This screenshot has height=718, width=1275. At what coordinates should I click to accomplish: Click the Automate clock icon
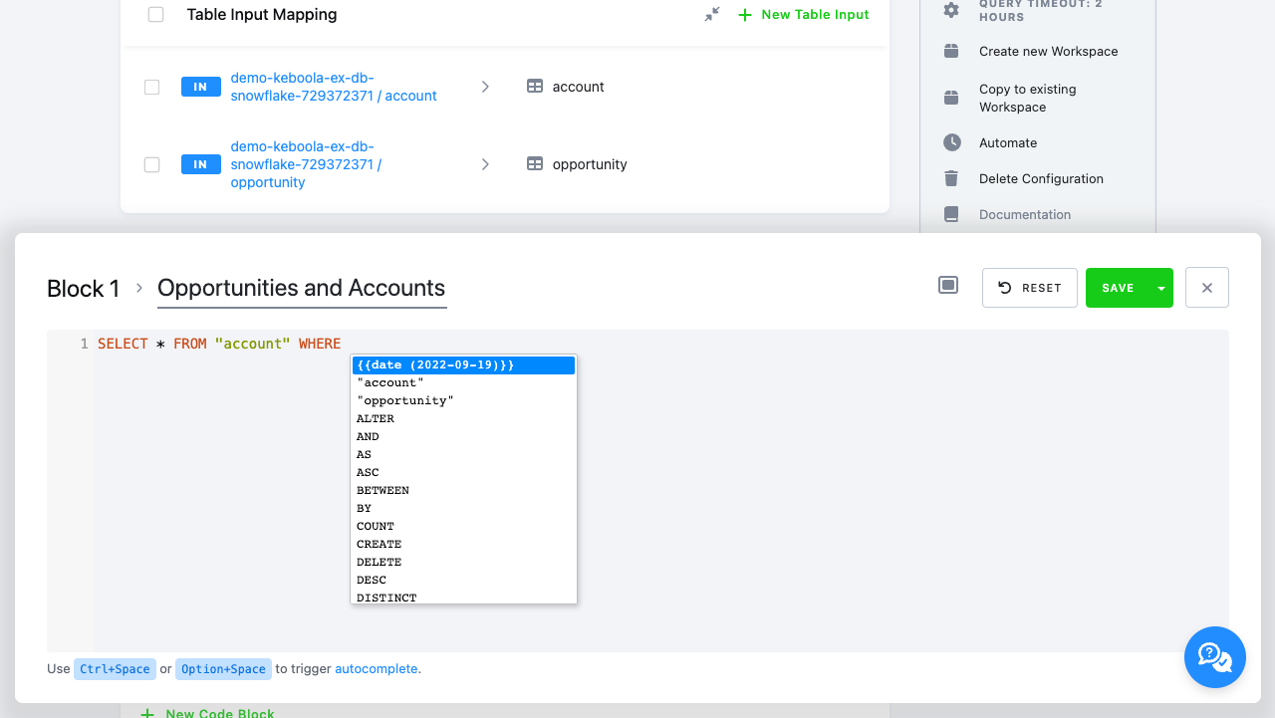[951, 142]
